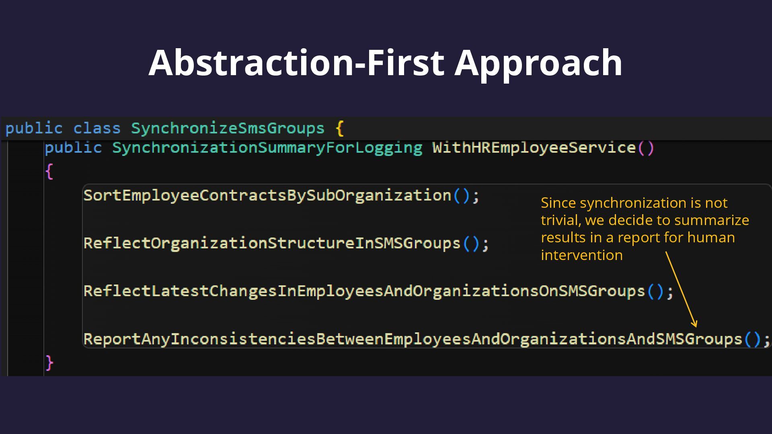Click ReflectLatestChangesInEmployeesAndOrganizationsOnSMSGroups method call

click(x=378, y=291)
